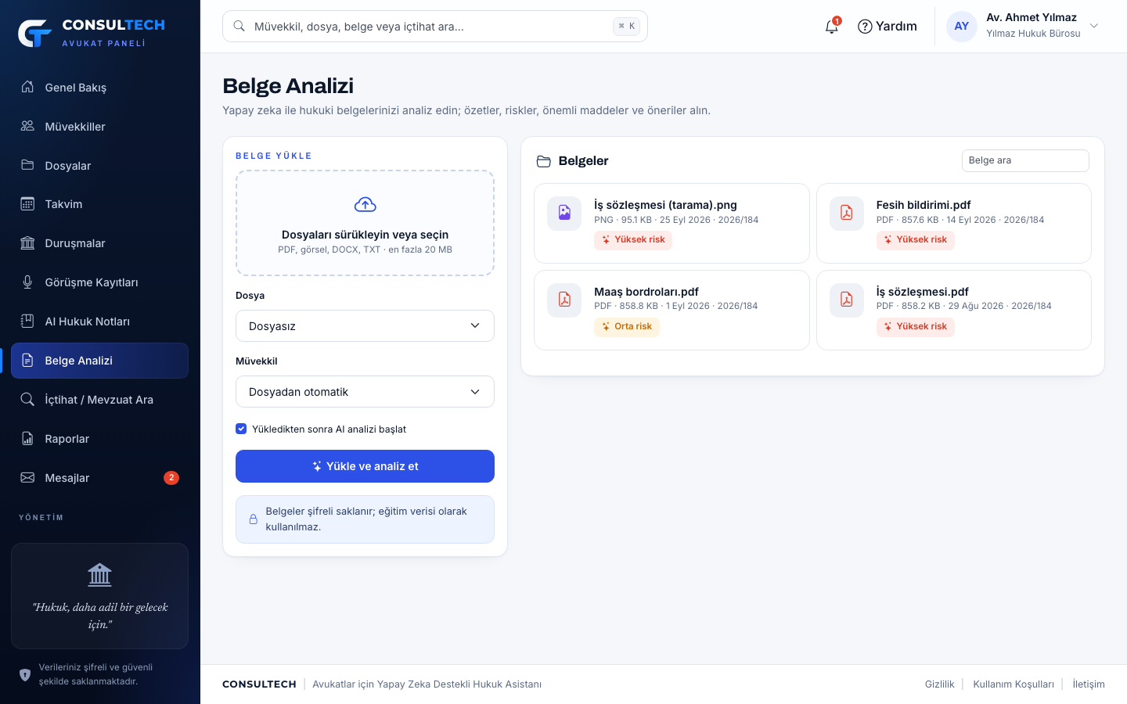Click the 'Orta risk' badge on Maaş bordroları
1127x704 pixels.
click(x=627, y=327)
